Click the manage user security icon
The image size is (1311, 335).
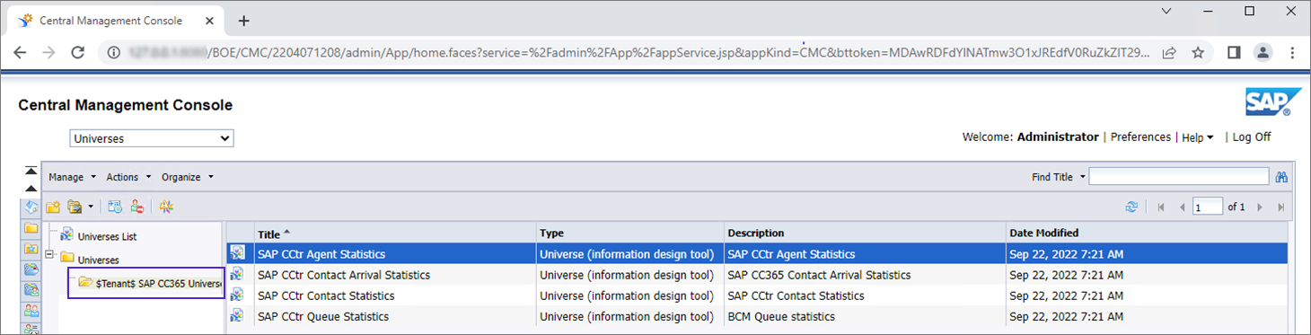[x=137, y=207]
